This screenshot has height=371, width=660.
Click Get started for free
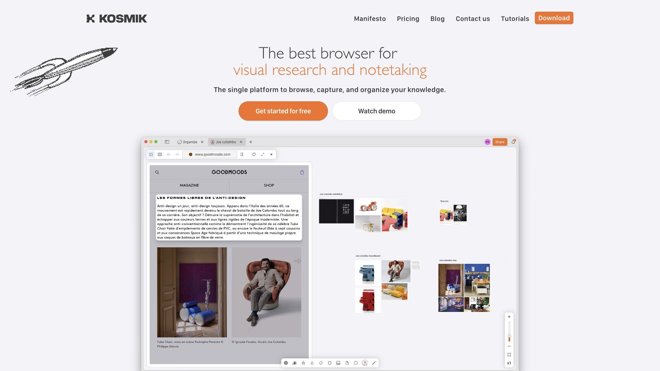point(283,111)
